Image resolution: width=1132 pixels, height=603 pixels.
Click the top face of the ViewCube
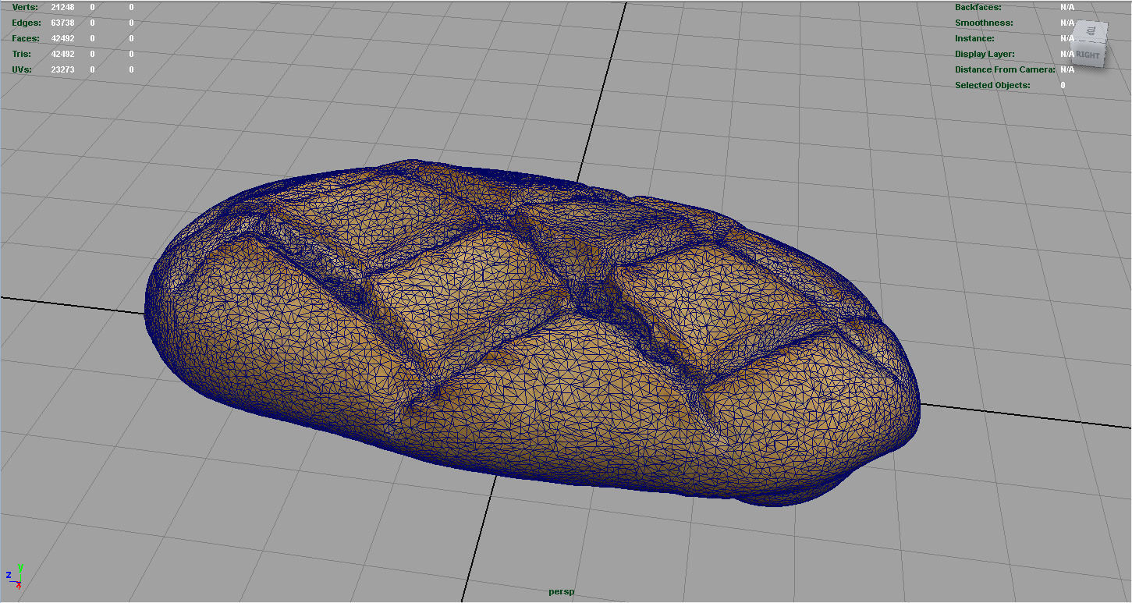tap(1092, 32)
